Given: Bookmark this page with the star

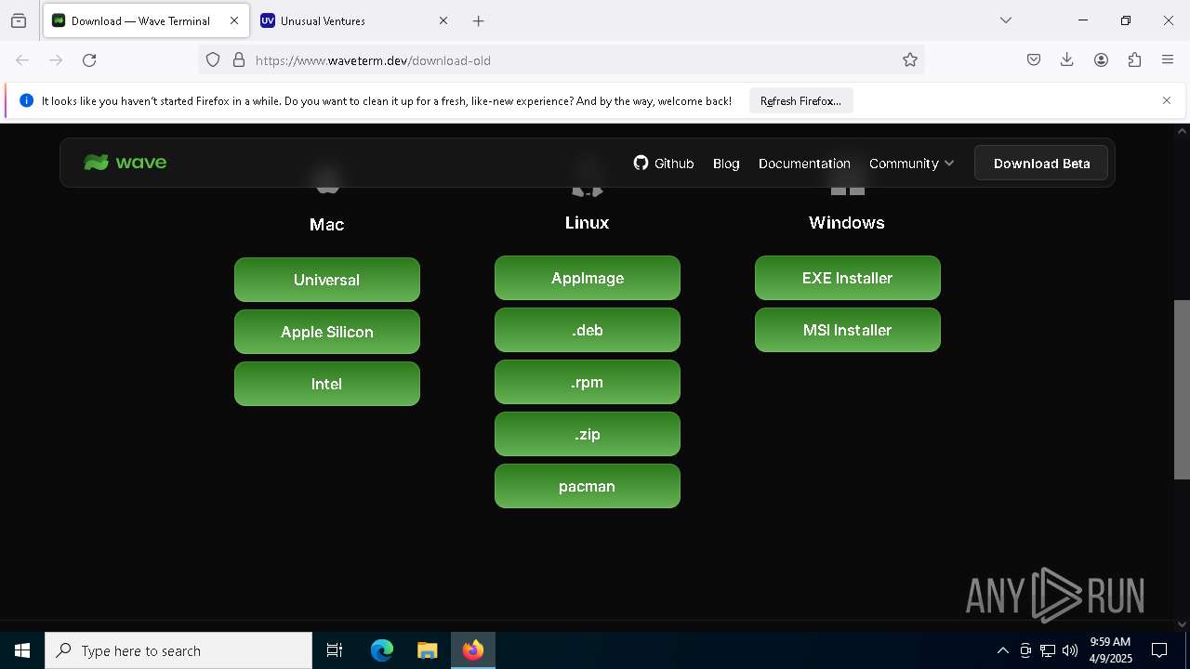Looking at the screenshot, I should pyautogui.click(x=910, y=60).
